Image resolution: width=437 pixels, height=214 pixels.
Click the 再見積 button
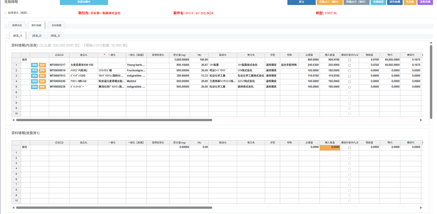[410, 2]
